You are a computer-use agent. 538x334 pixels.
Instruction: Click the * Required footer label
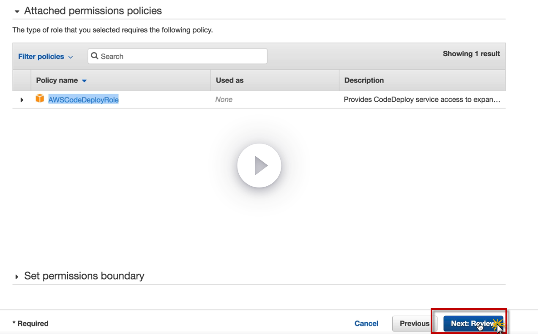[x=30, y=323]
